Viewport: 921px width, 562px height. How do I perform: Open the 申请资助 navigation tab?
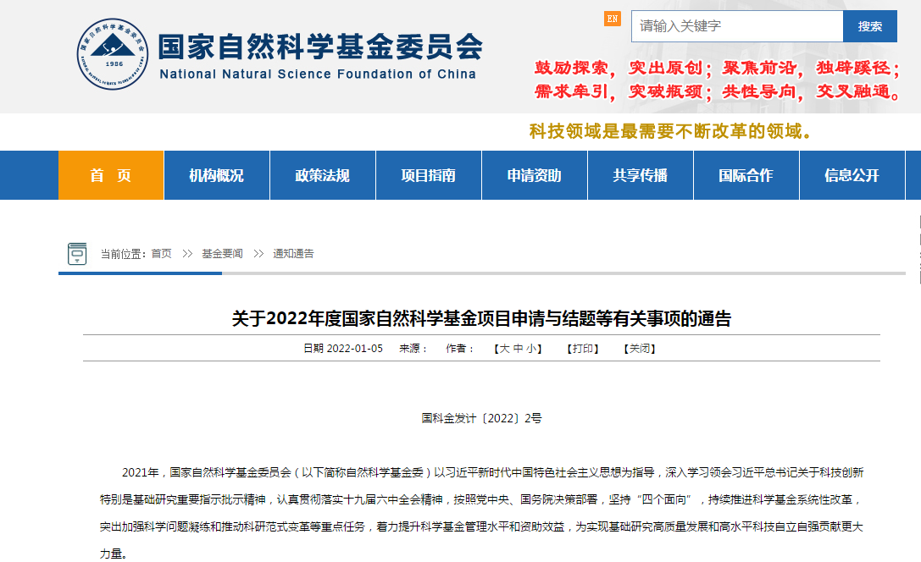click(x=534, y=175)
